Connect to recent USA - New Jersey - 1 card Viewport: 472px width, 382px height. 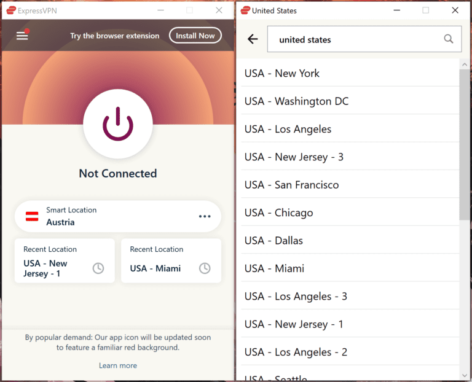tap(65, 260)
